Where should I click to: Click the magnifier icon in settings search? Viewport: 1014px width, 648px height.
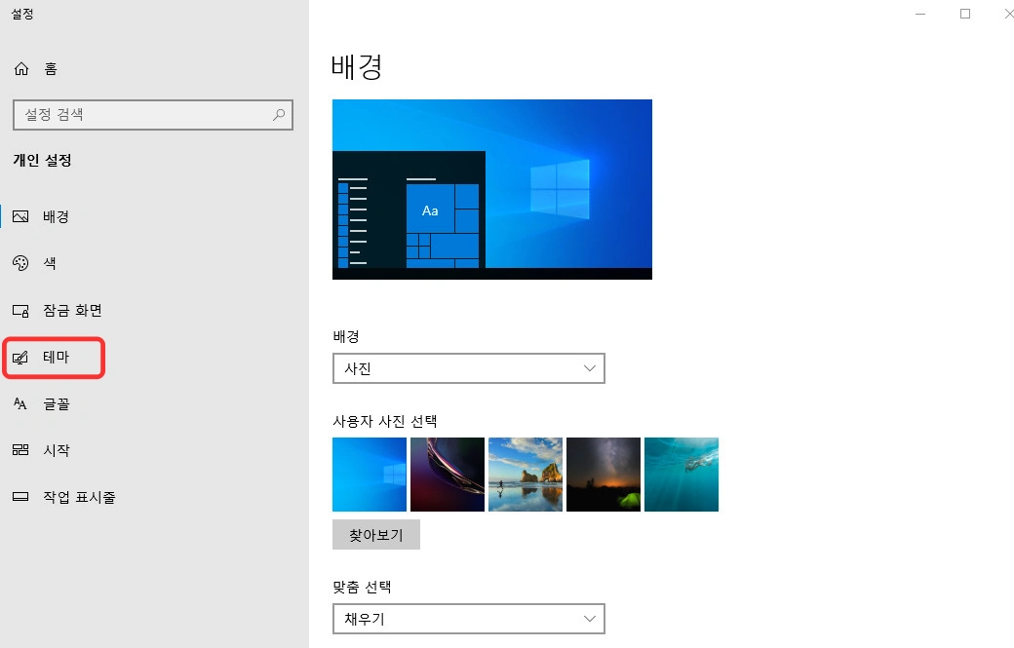pos(279,115)
